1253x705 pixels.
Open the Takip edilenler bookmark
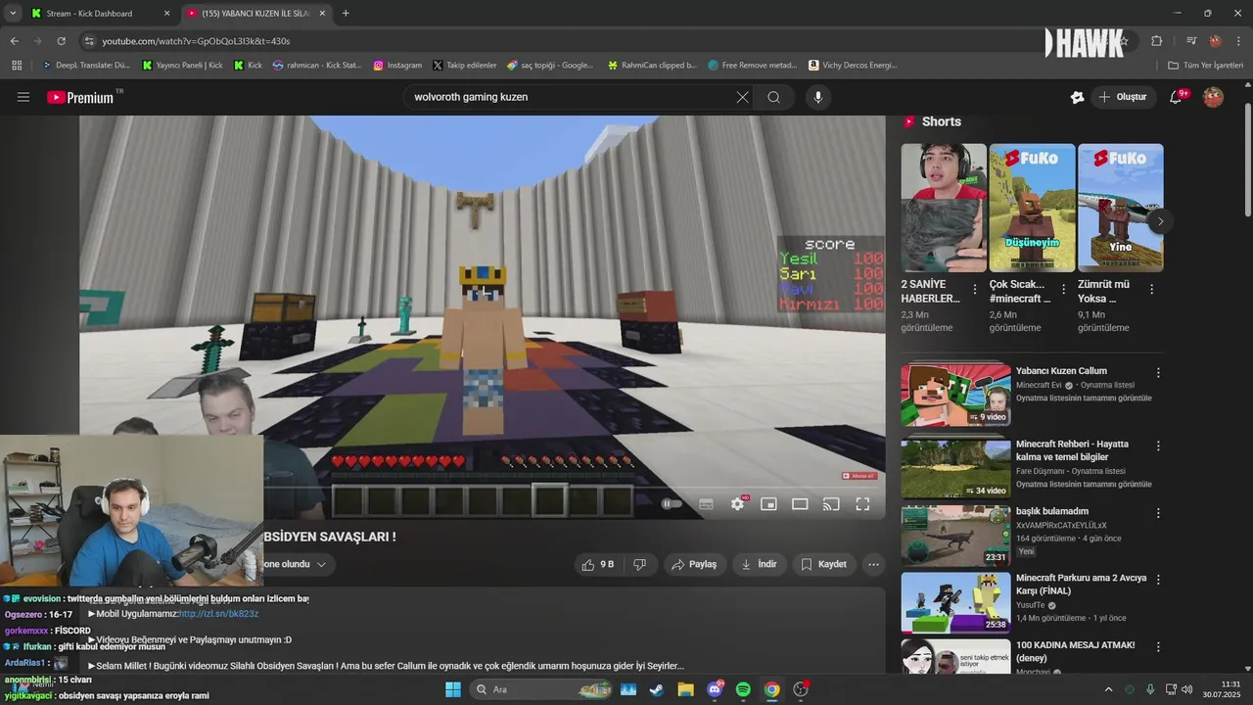coord(465,66)
